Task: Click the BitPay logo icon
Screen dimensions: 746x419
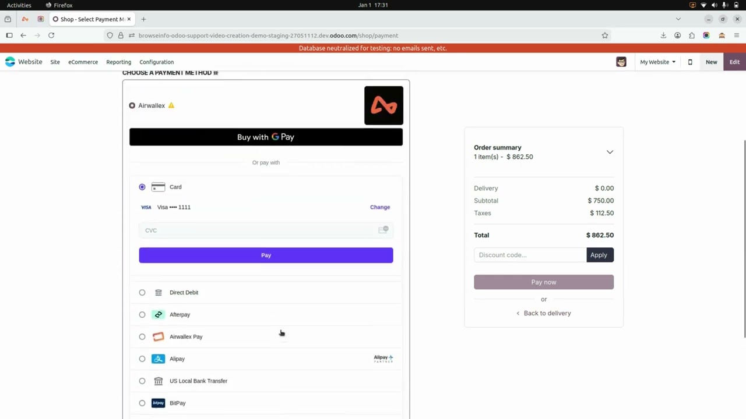Action: (158, 403)
